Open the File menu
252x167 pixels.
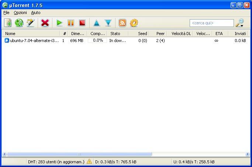(6, 13)
